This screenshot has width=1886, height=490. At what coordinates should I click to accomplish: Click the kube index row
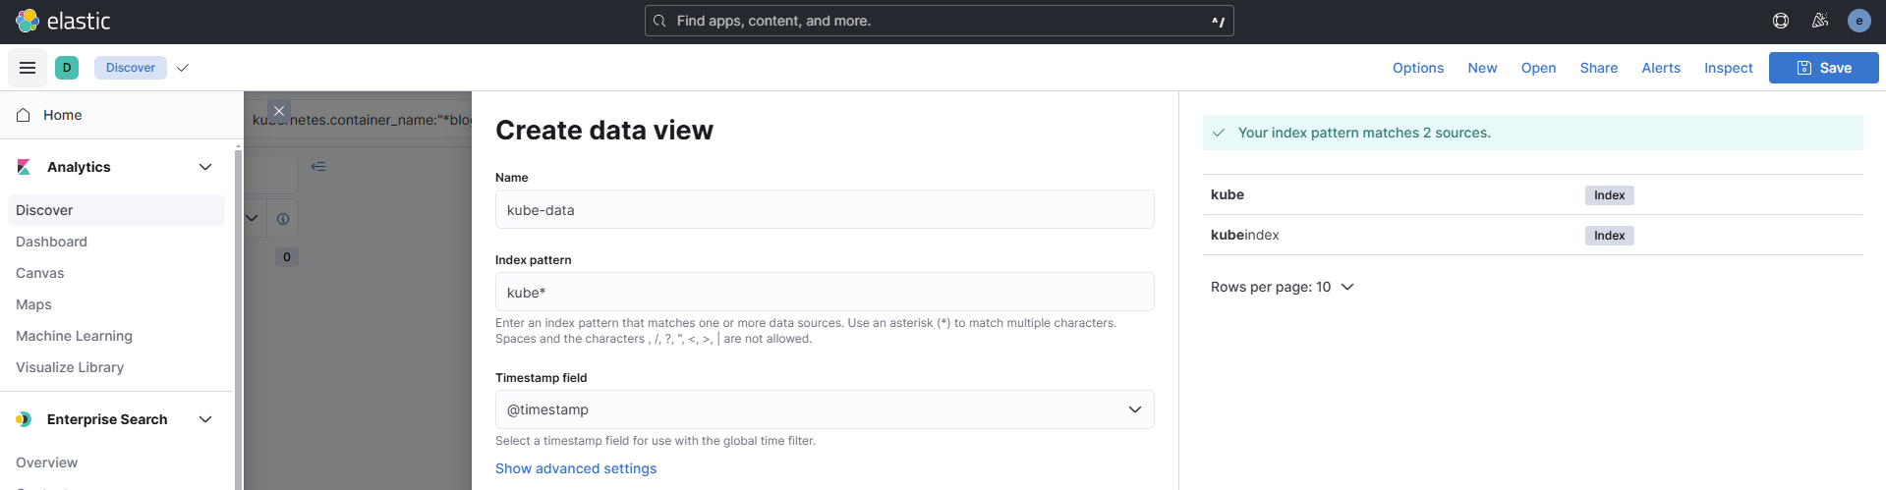[1532, 194]
